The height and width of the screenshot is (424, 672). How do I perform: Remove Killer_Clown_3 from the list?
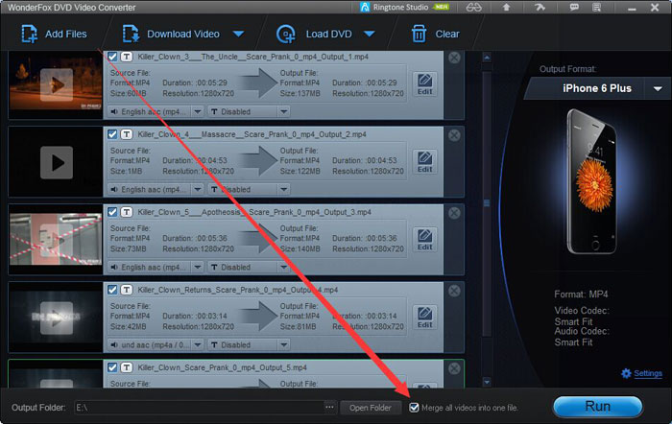454,58
